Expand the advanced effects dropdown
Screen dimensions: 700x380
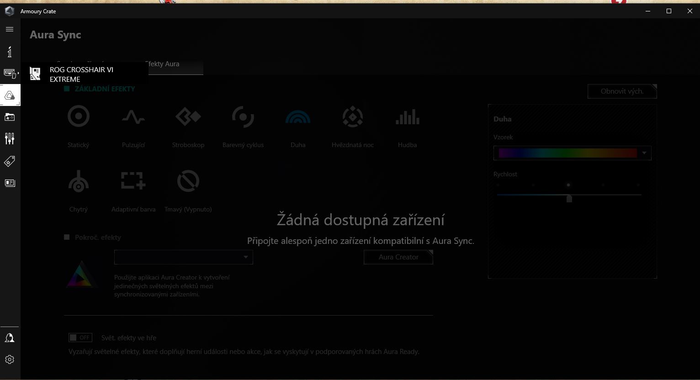pyautogui.click(x=183, y=257)
